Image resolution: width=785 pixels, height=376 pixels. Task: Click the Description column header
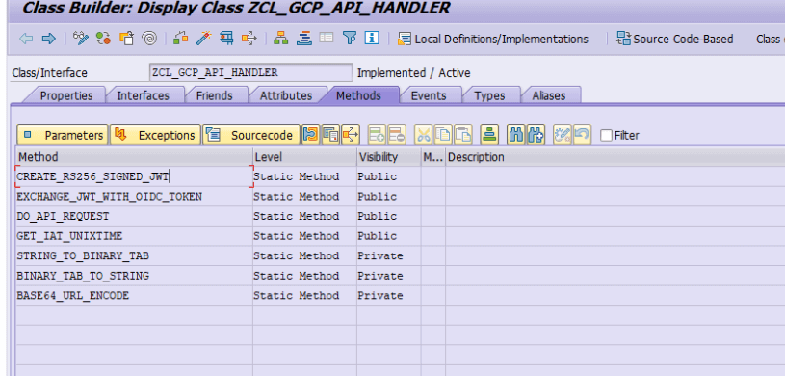coord(615,157)
